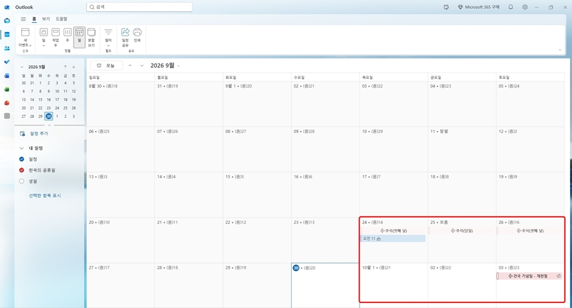Open the 건국 기념일 - 개천절 event
The height and width of the screenshot is (308, 572).
click(x=529, y=276)
